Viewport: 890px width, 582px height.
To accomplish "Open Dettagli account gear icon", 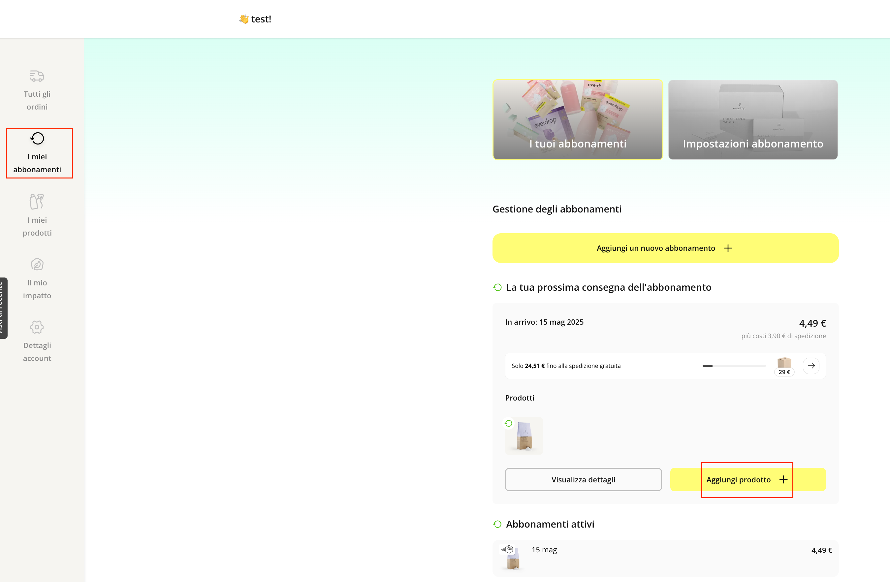I will [x=37, y=327].
